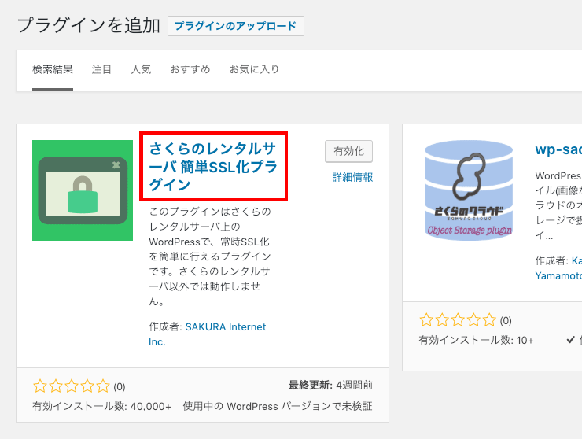Click 有効インストール数: 10+ text
Viewport: 582px width, 439px height.
(476, 340)
